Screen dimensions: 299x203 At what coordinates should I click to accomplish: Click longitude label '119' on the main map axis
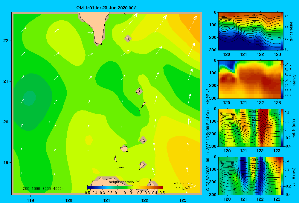pos(30,200)
